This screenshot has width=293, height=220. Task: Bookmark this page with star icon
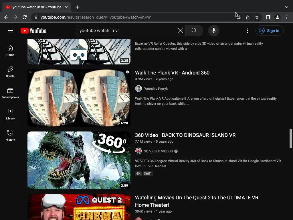pos(257,17)
